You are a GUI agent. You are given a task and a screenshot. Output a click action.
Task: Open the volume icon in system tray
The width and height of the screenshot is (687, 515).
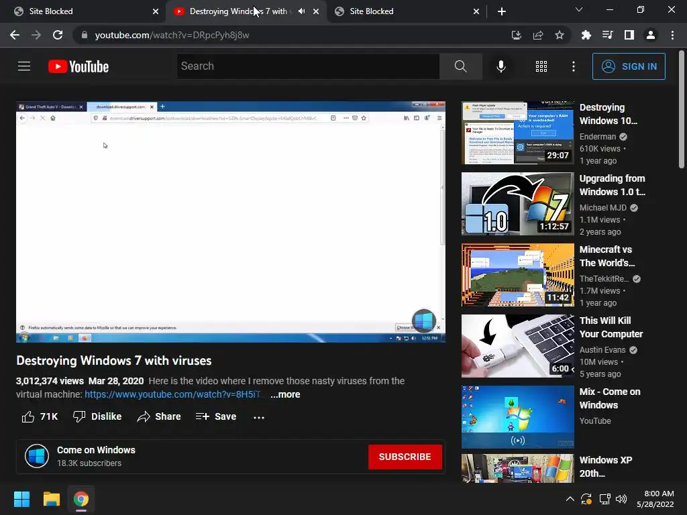tap(621, 499)
